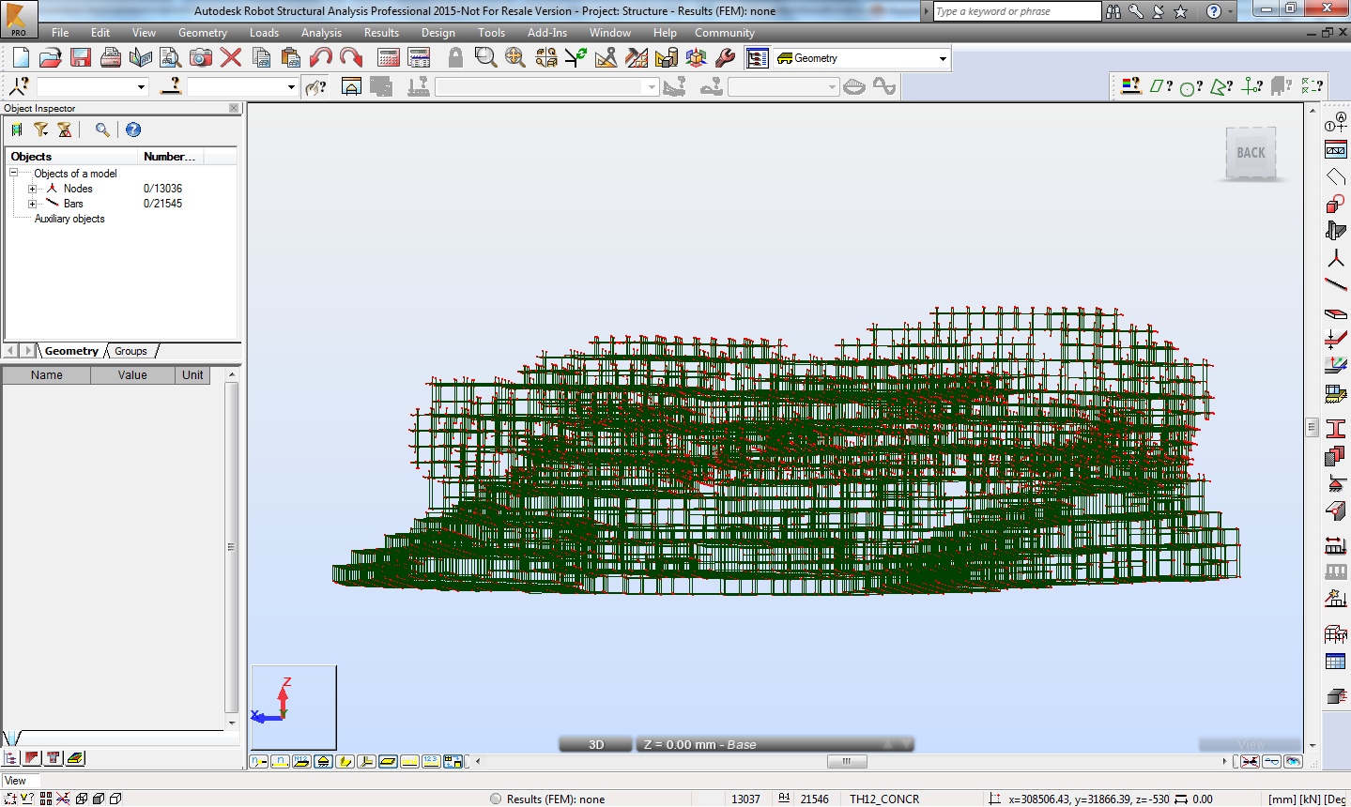The image size is (1351, 807).
Task: Undo the last action
Action: pyautogui.click(x=321, y=58)
